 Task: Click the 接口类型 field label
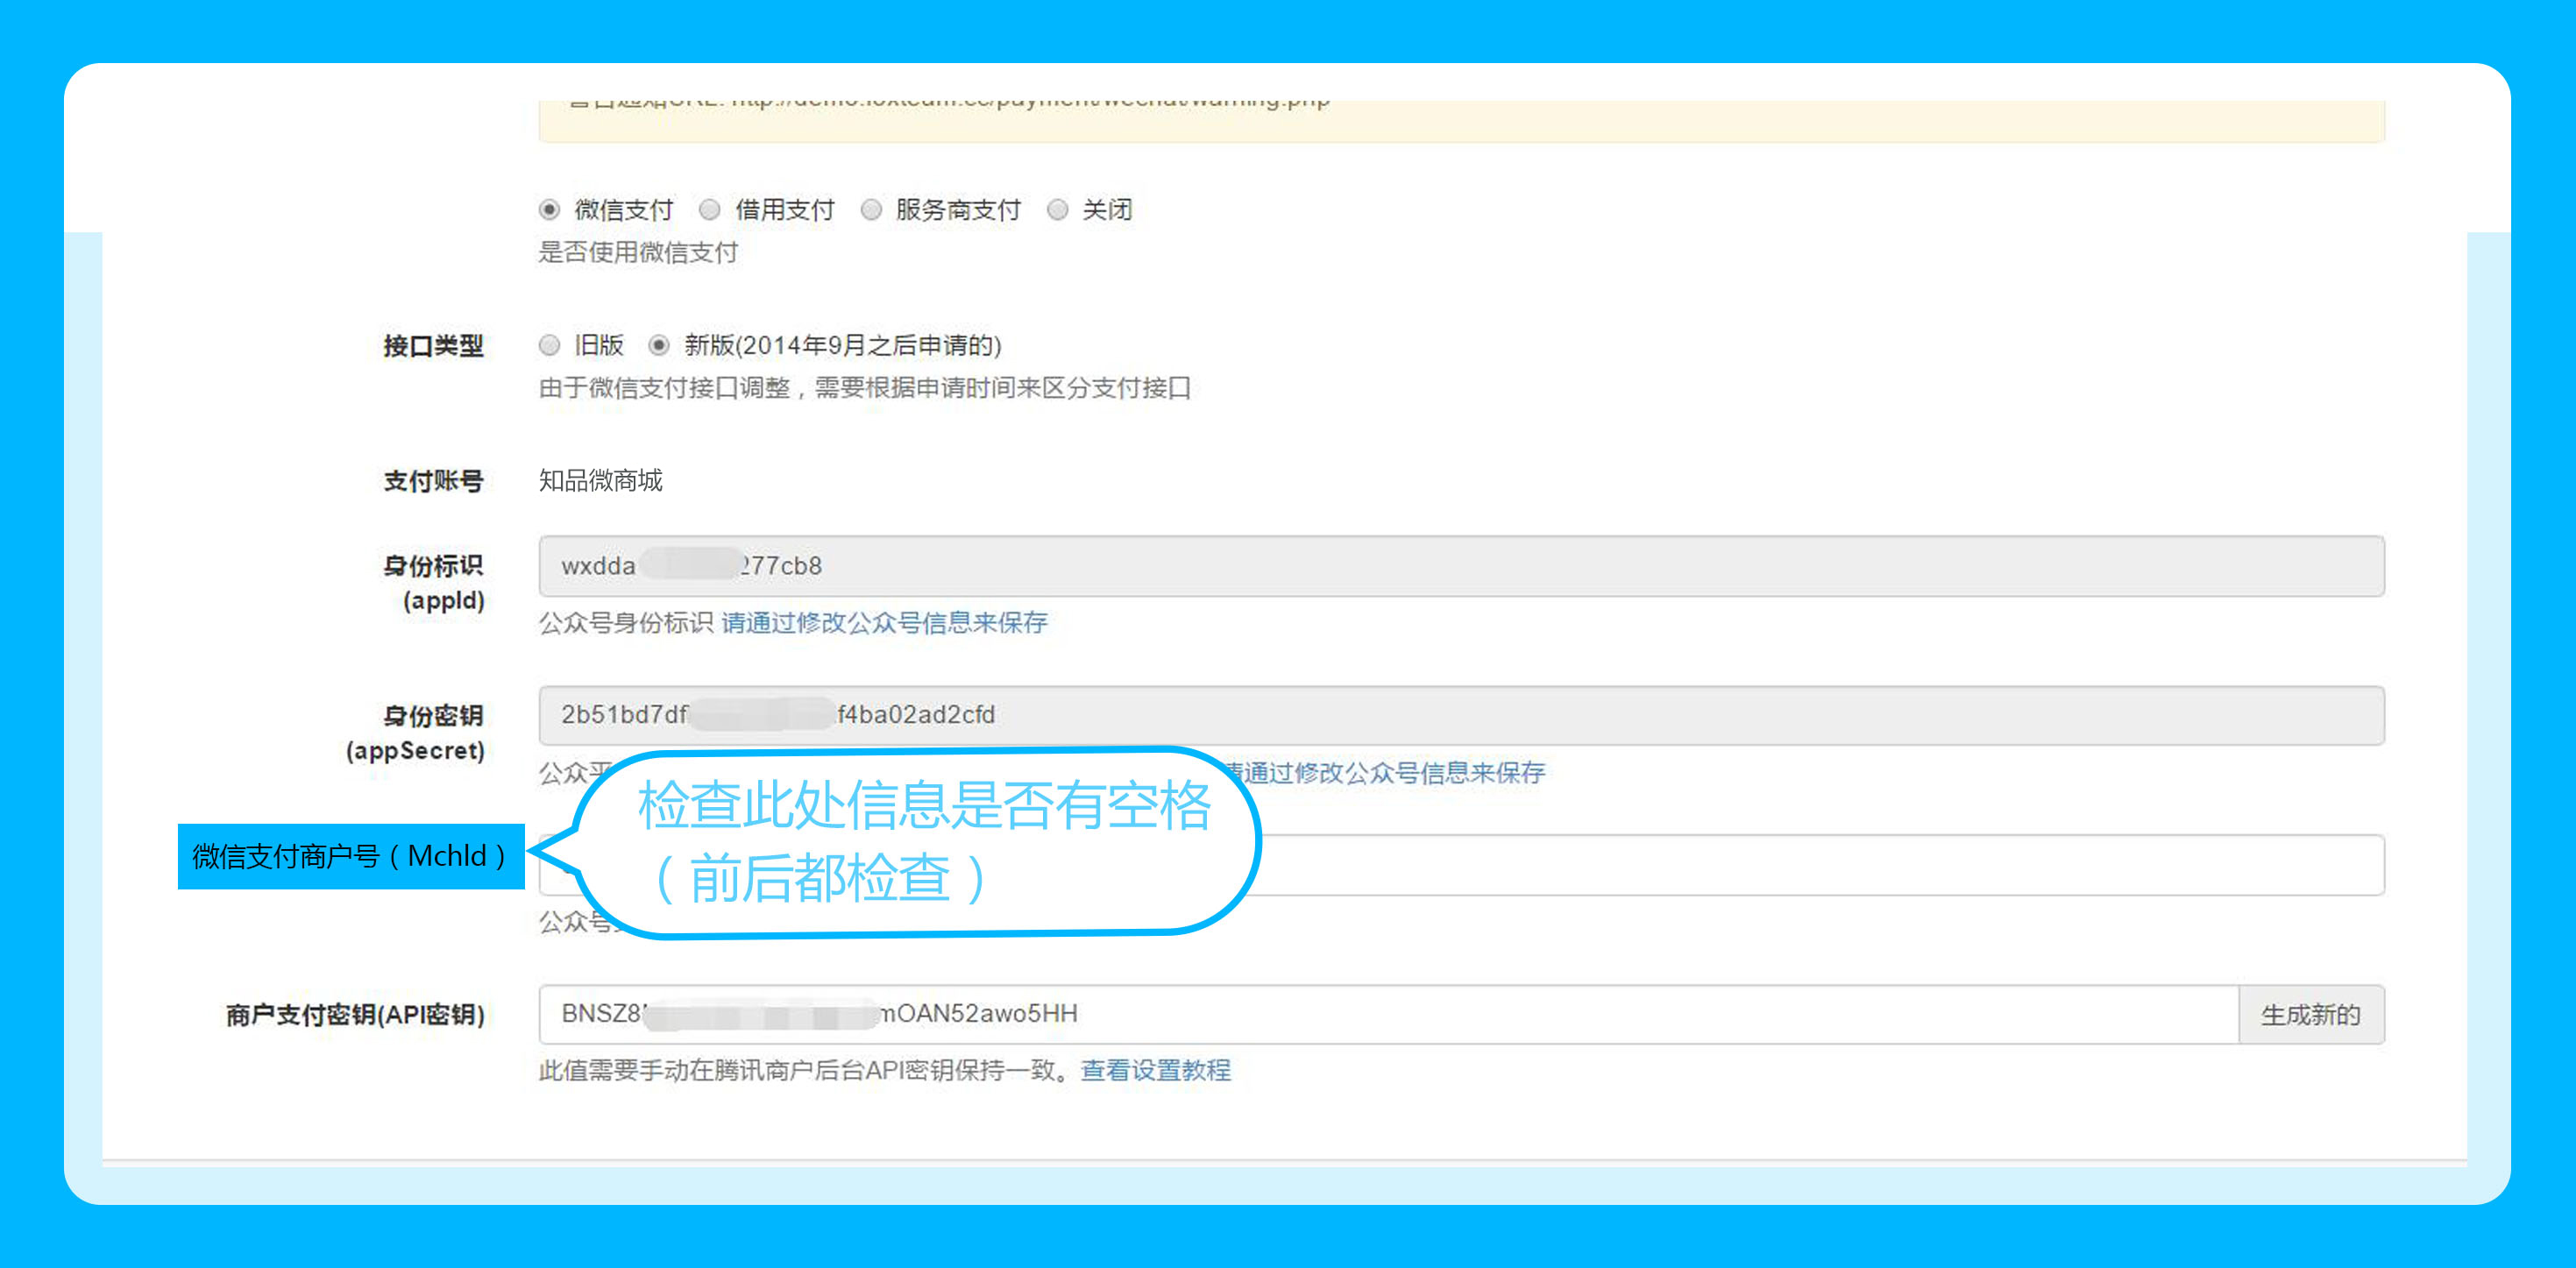(x=433, y=346)
